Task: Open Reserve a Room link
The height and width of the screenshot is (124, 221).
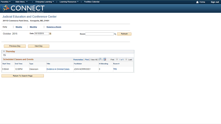Action: click(54, 27)
